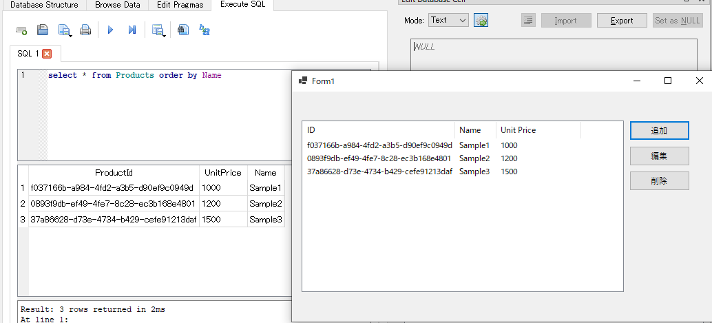Screen dimensions: 712x323
Task: Select the 1200 UnitPrice cell in results grid
Action: tap(223, 204)
